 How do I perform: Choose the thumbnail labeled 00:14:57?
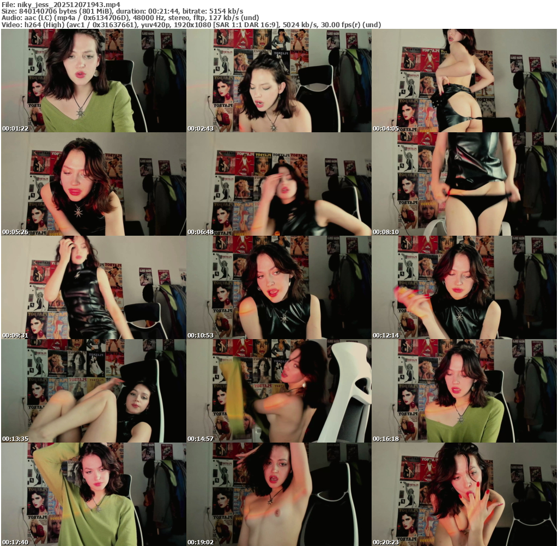[278, 391]
